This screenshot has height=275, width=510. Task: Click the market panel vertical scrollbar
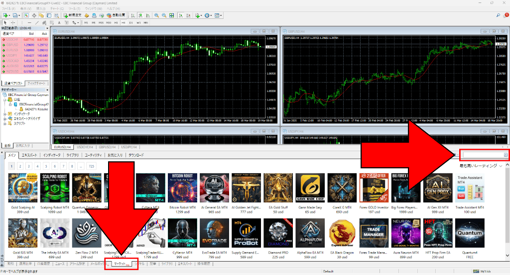(507, 211)
